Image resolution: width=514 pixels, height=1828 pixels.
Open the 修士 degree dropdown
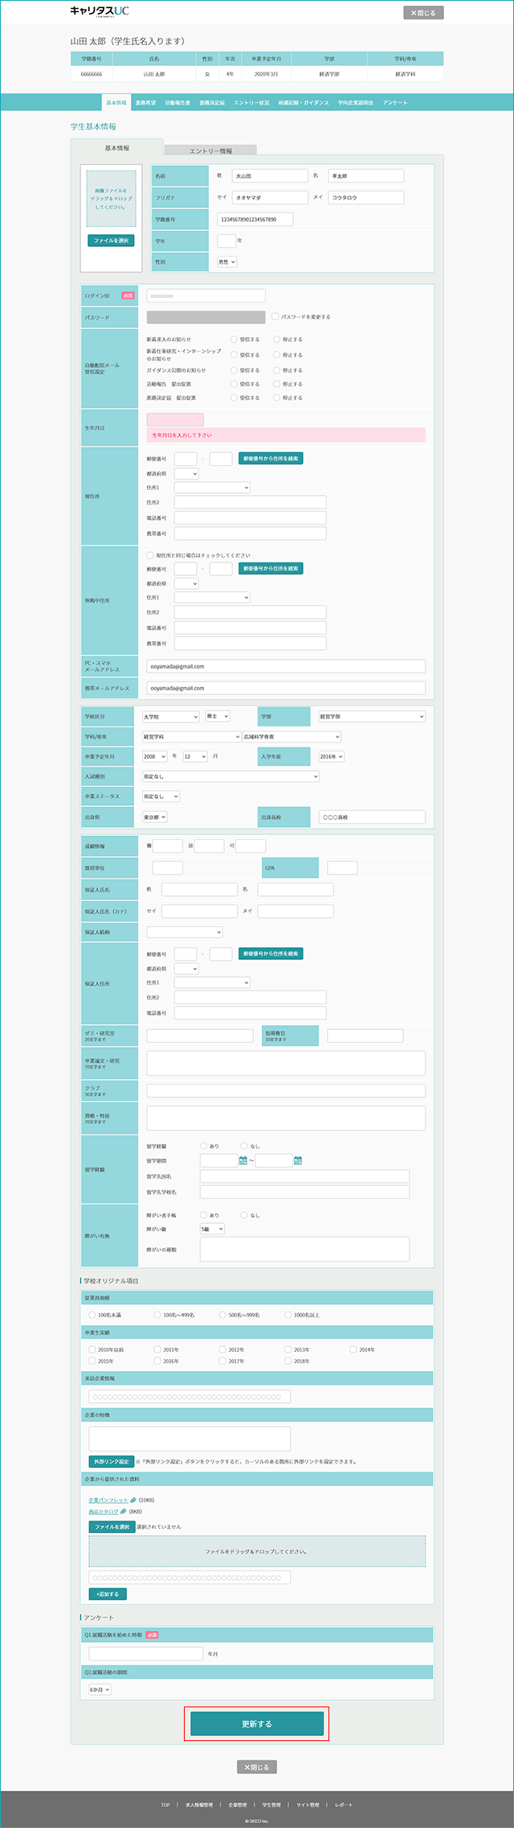(x=218, y=715)
